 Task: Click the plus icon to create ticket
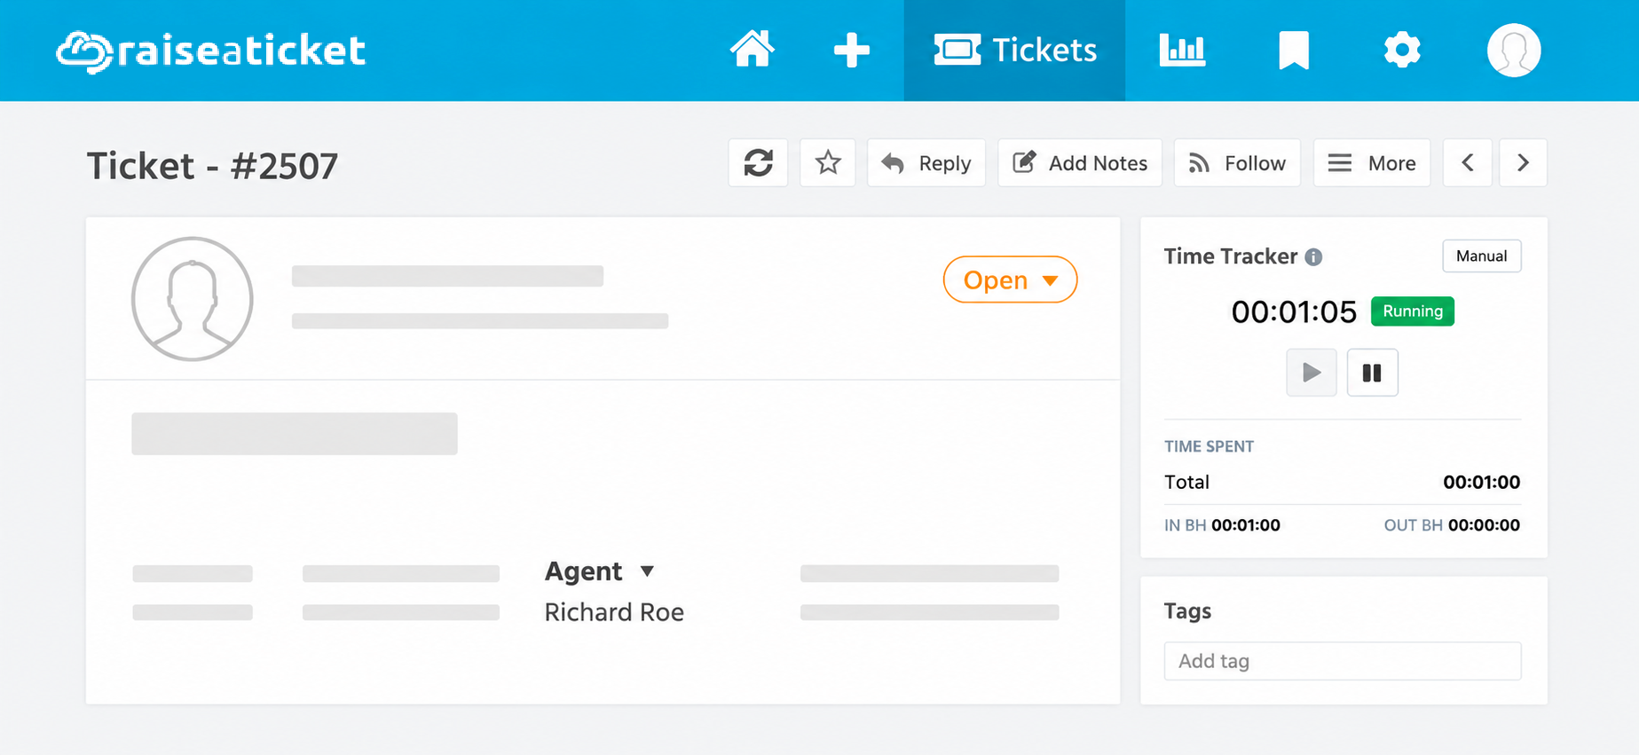(x=851, y=50)
